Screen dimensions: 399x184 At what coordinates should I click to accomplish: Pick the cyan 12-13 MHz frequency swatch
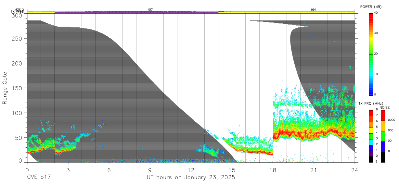coord(371,142)
